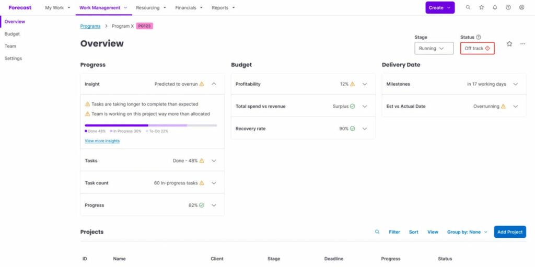This screenshot has width=535, height=267.
Task: Open the user profile icon
Action: [522, 8]
